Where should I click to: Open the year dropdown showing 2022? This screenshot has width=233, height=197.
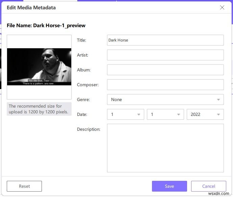tap(205, 114)
